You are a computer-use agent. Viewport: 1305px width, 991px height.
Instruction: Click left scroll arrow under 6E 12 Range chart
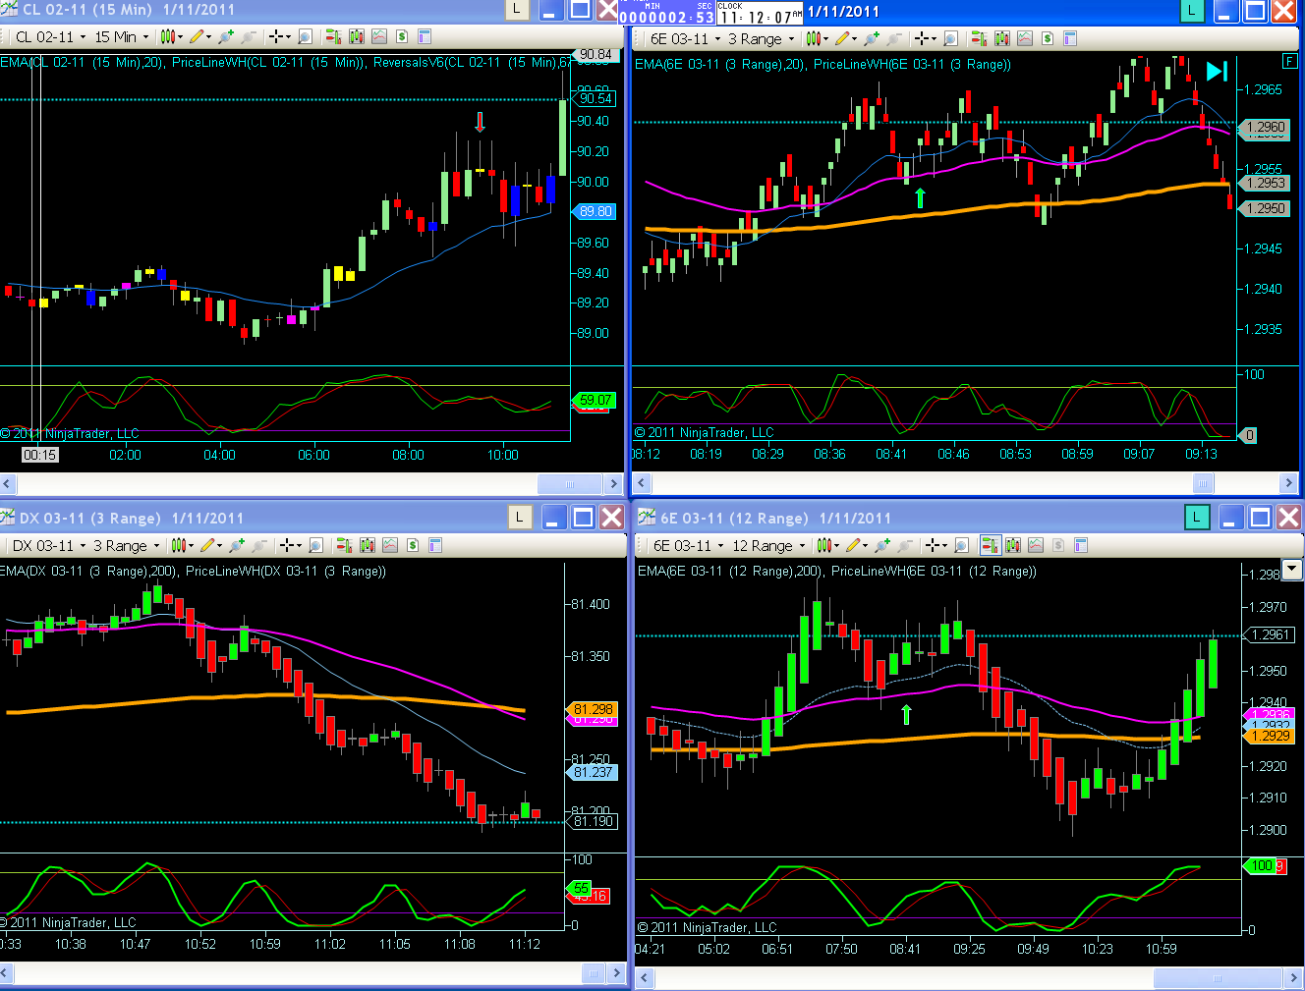point(645,978)
